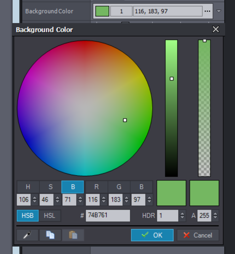Cancel the color selection
Image resolution: width=235 pixels, height=254 pixels.
point(198,235)
